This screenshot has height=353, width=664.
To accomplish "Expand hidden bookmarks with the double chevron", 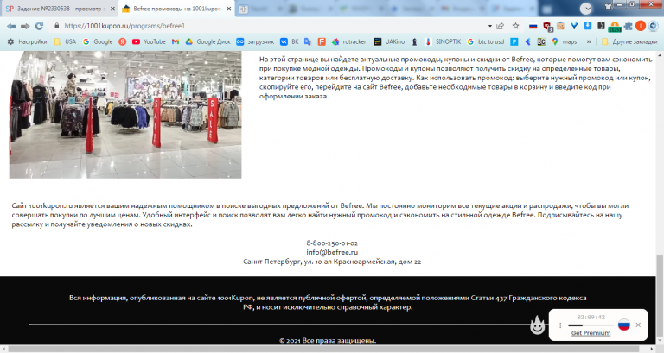I will pyautogui.click(x=589, y=41).
